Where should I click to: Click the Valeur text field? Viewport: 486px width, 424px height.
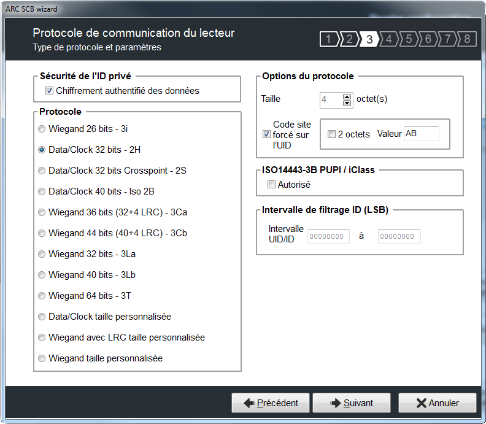click(x=421, y=134)
